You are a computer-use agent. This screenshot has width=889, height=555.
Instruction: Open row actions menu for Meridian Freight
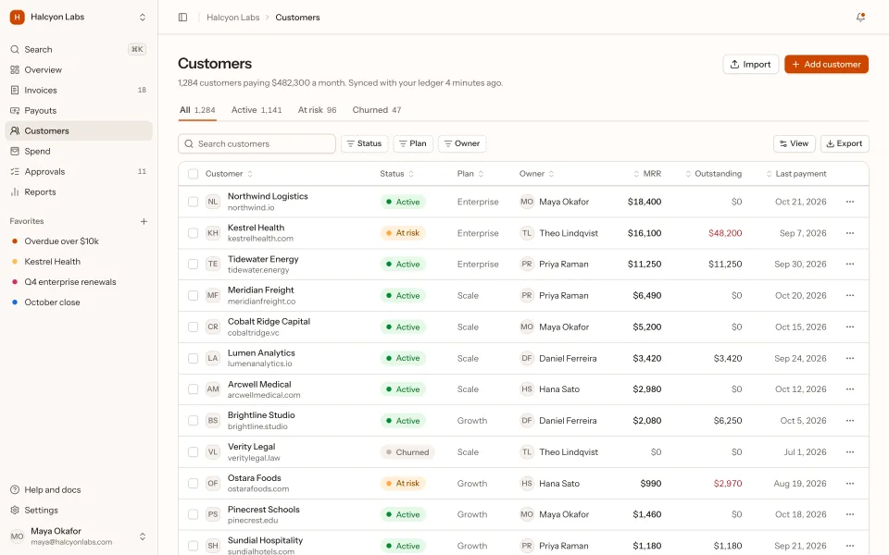850,295
